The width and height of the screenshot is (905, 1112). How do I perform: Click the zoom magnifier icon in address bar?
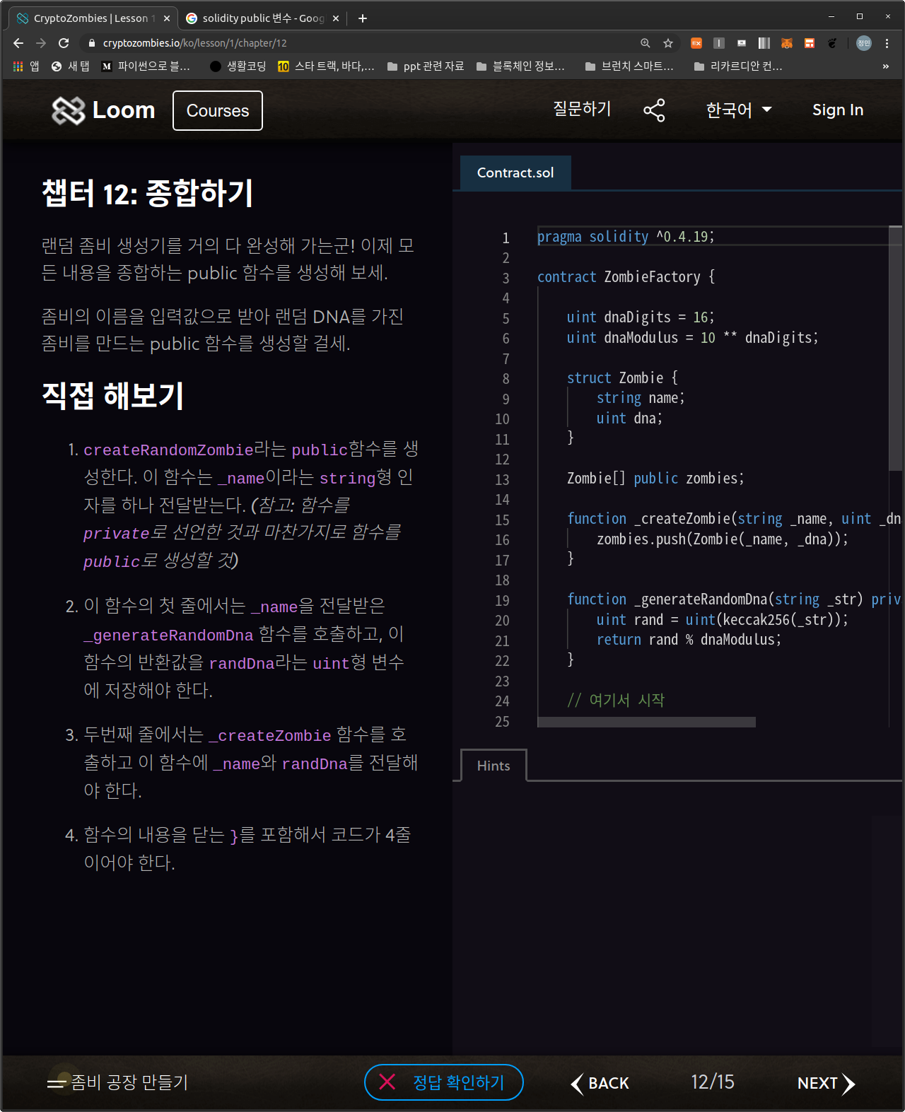click(646, 43)
